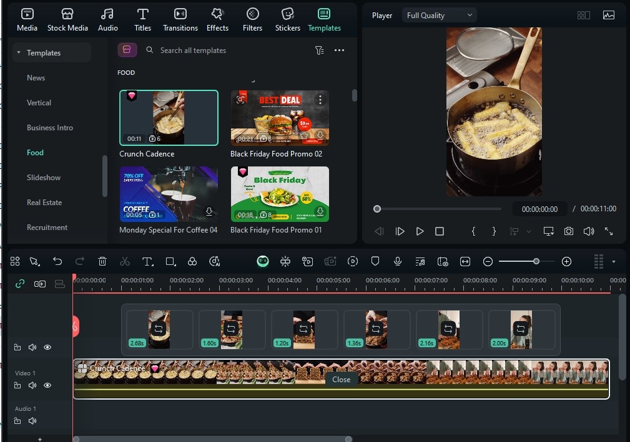Hide the upper video track
Image resolution: width=630 pixels, height=442 pixels.
pos(47,347)
